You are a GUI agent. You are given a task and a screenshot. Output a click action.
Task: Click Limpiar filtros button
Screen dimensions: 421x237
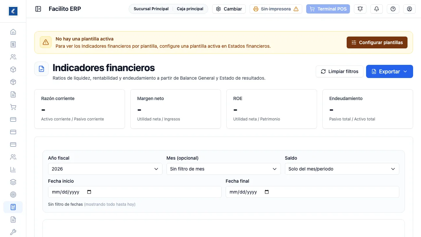click(339, 71)
